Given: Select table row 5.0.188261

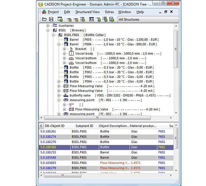Looking at the screenshot, I should pyautogui.click(x=106, y=131).
